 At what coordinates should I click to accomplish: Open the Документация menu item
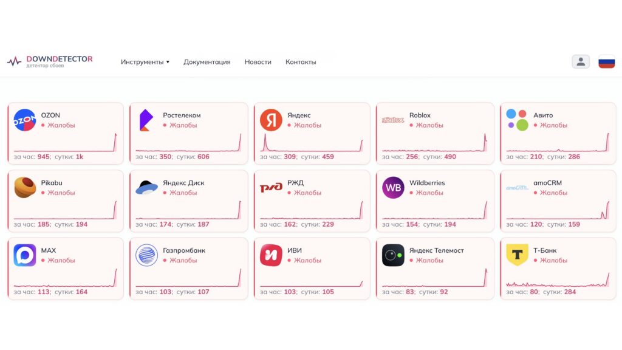coord(207,62)
